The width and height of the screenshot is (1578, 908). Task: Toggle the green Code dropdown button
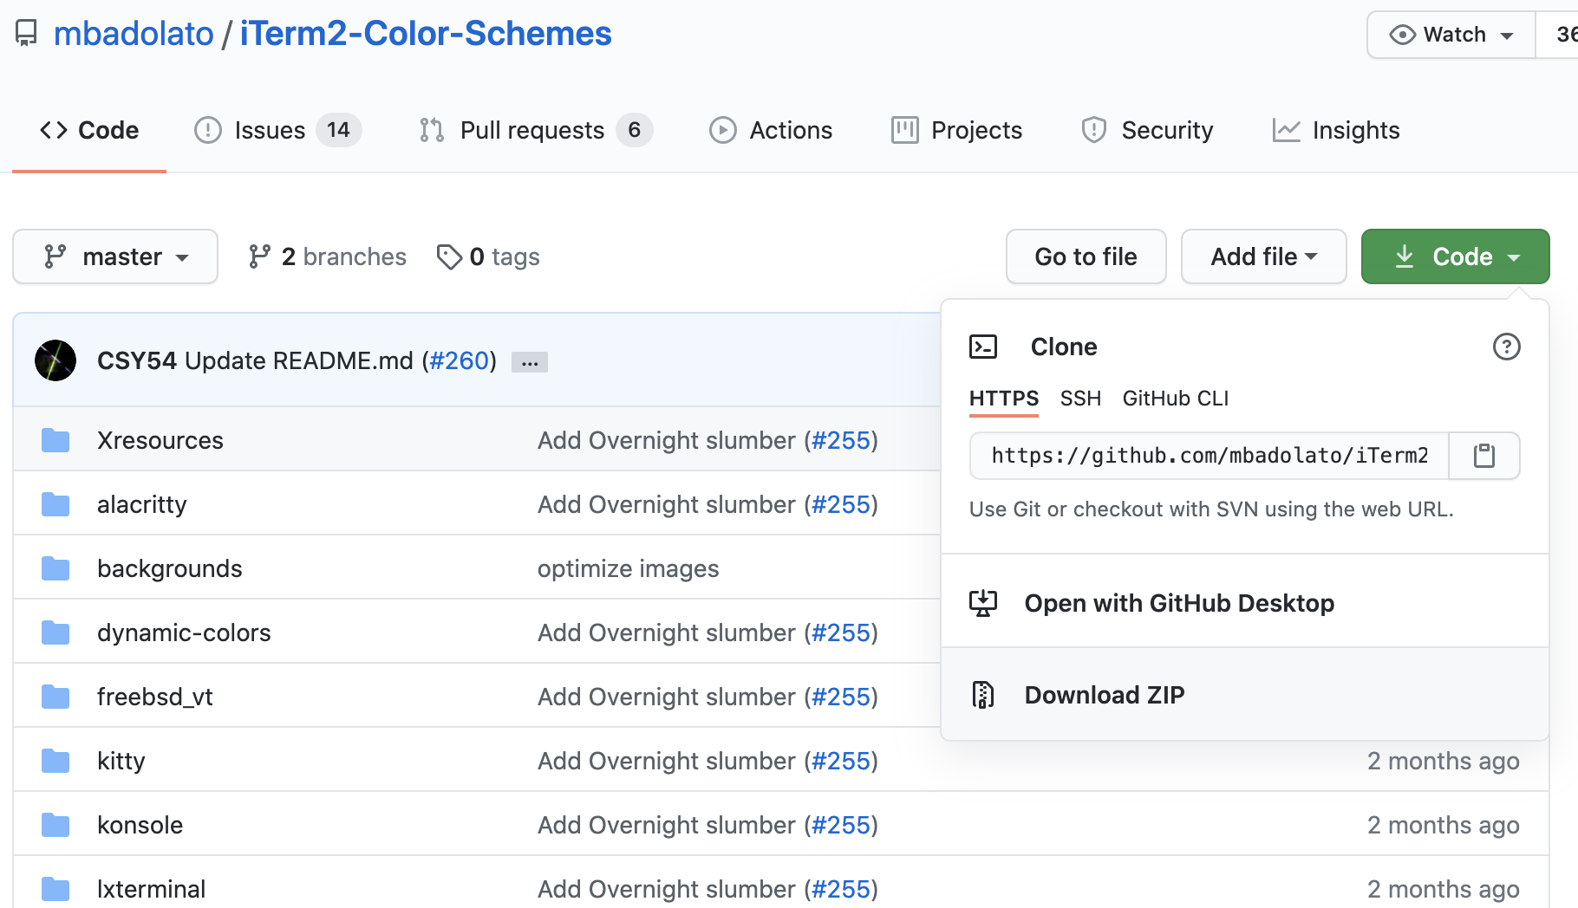1456,256
